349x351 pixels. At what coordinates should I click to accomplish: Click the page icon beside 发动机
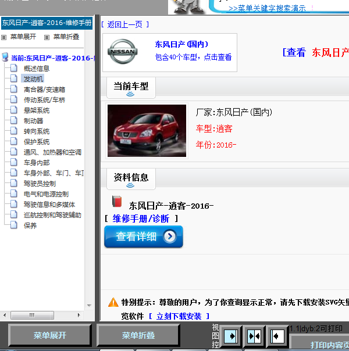click(x=13, y=78)
